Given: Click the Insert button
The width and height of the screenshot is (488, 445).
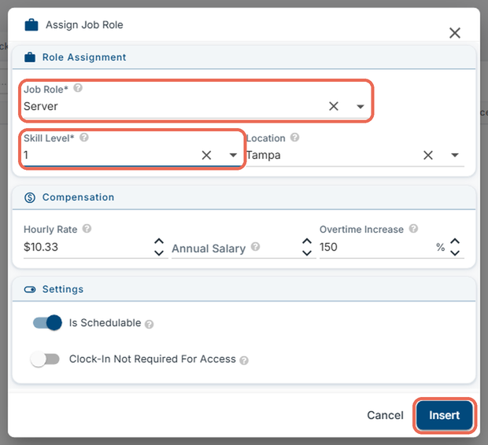Looking at the screenshot, I should [x=445, y=415].
